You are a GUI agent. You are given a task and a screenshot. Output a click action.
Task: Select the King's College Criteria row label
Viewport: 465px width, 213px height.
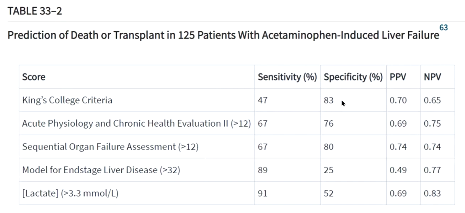point(67,100)
